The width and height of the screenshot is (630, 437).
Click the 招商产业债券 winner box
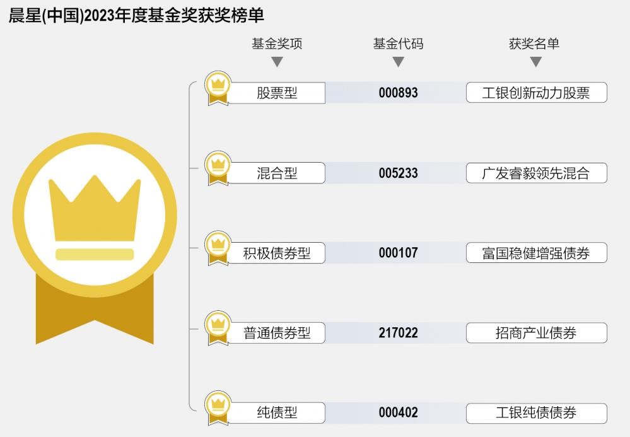537,332
